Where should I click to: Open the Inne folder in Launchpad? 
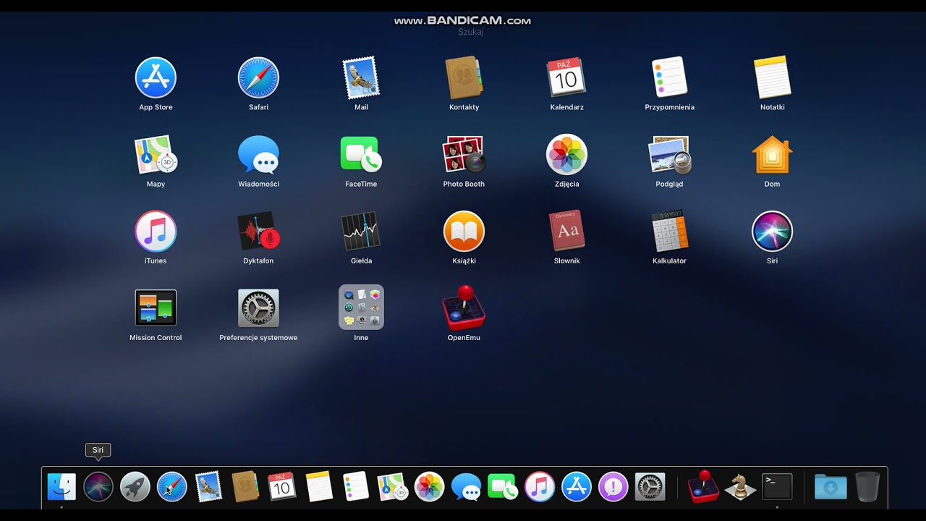361,308
